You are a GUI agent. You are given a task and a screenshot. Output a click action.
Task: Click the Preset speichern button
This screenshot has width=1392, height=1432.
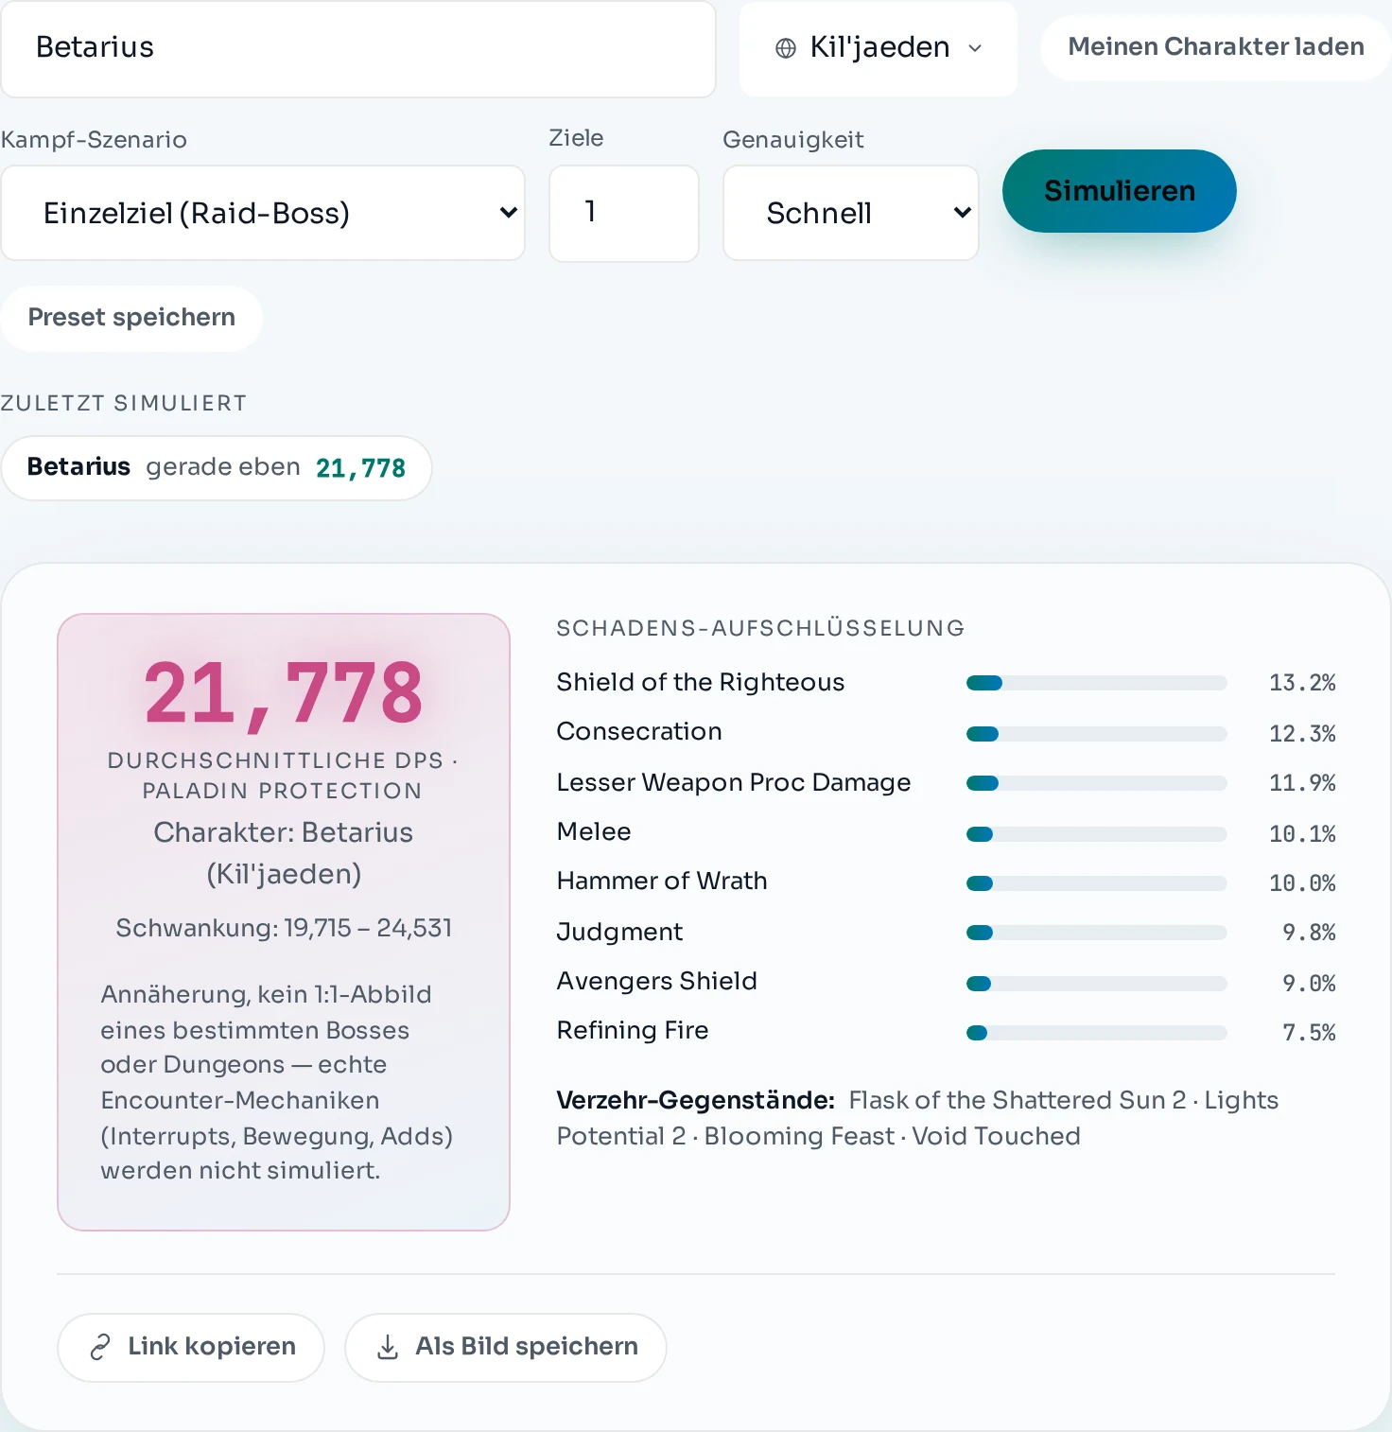pyautogui.click(x=131, y=318)
